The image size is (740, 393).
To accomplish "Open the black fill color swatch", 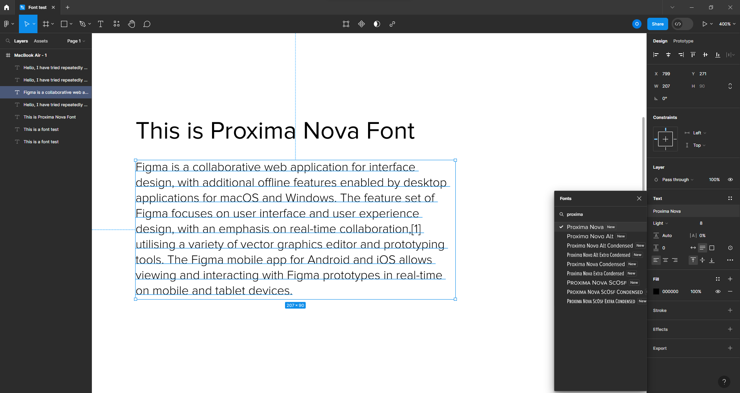I will click(656, 291).
